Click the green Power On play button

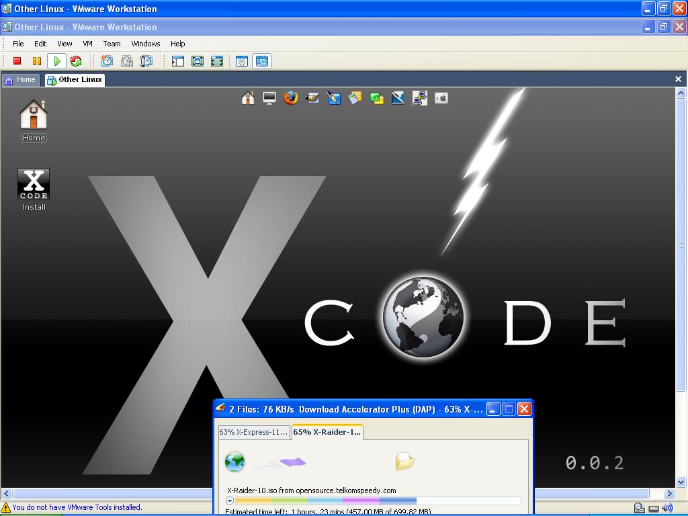pos(56,61)
